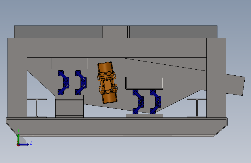
Task: Select the small center top panel
Action: tap(116, 32)
